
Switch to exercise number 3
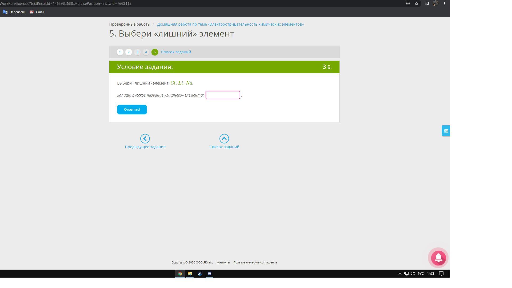point(137,52)
